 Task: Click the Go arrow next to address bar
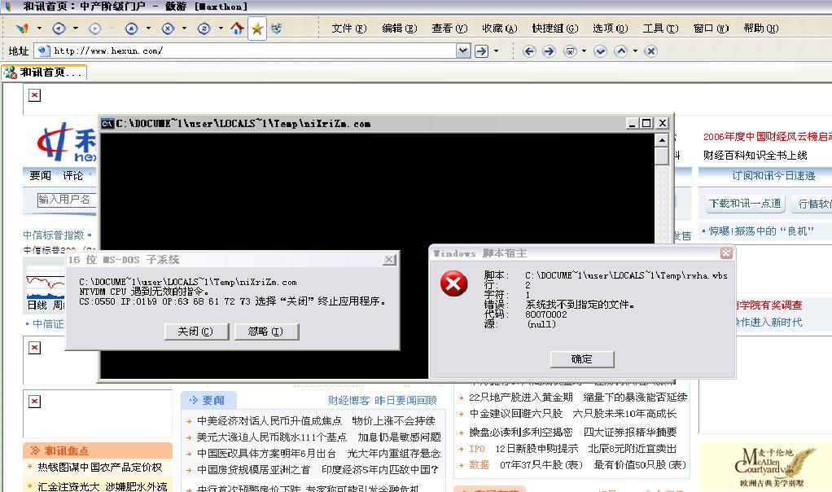tap(481, 51)
